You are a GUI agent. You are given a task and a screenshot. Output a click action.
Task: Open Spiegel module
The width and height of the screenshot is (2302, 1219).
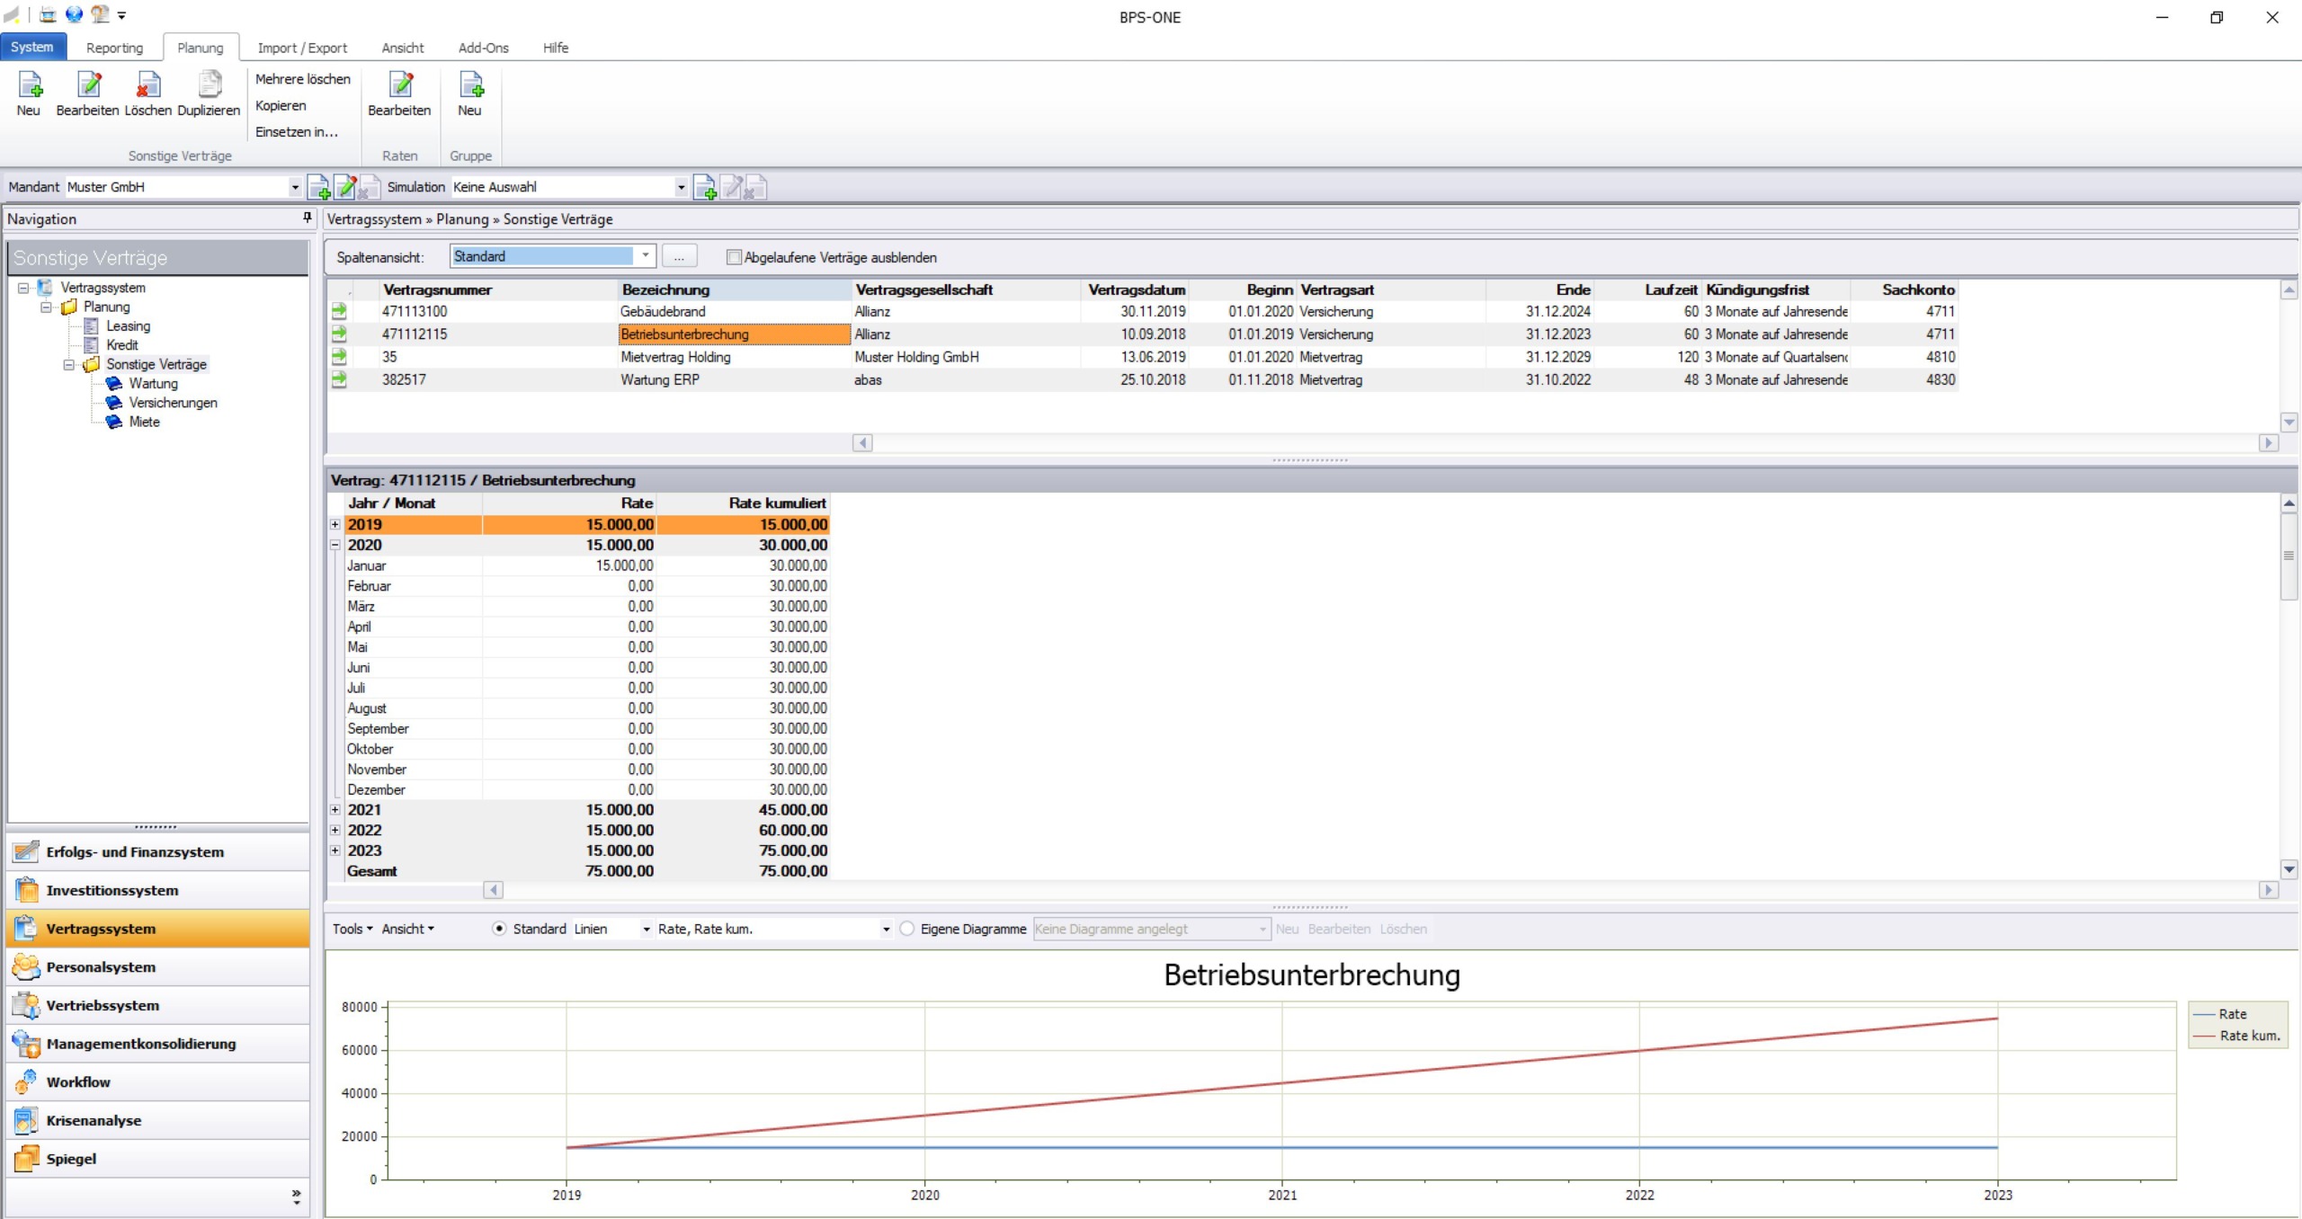point(158,1159)
